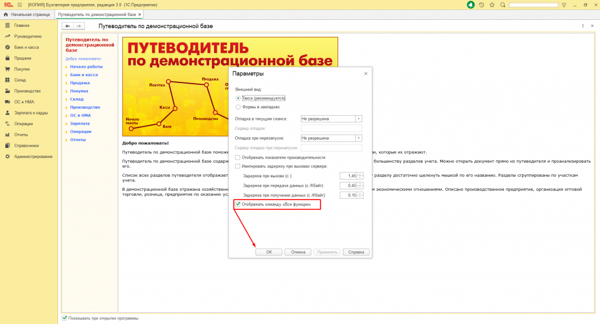Expand Начало работы in guide tree
Image resolution: width=600 pixels, height=324 pixels.
(67, 67)
